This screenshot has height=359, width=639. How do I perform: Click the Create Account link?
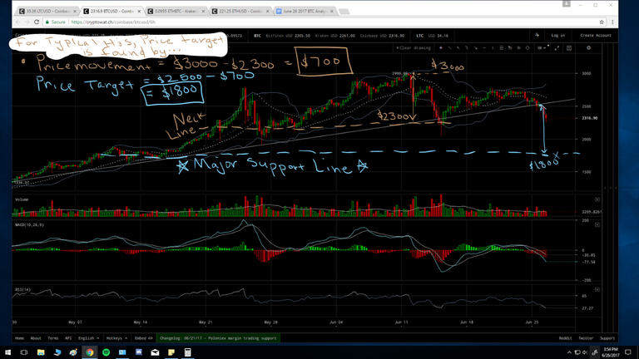tap(596, 36)
